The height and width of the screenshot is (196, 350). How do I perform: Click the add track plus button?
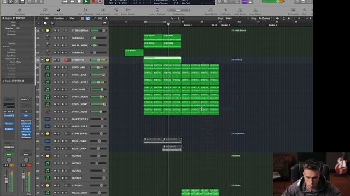39,23
